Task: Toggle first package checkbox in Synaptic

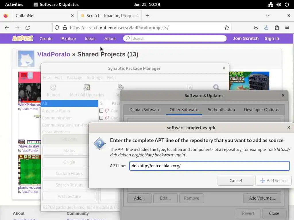Action: (101, 111)
